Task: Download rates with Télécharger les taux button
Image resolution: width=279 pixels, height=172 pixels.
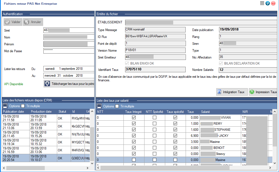Action: click(x=69, y=84)
